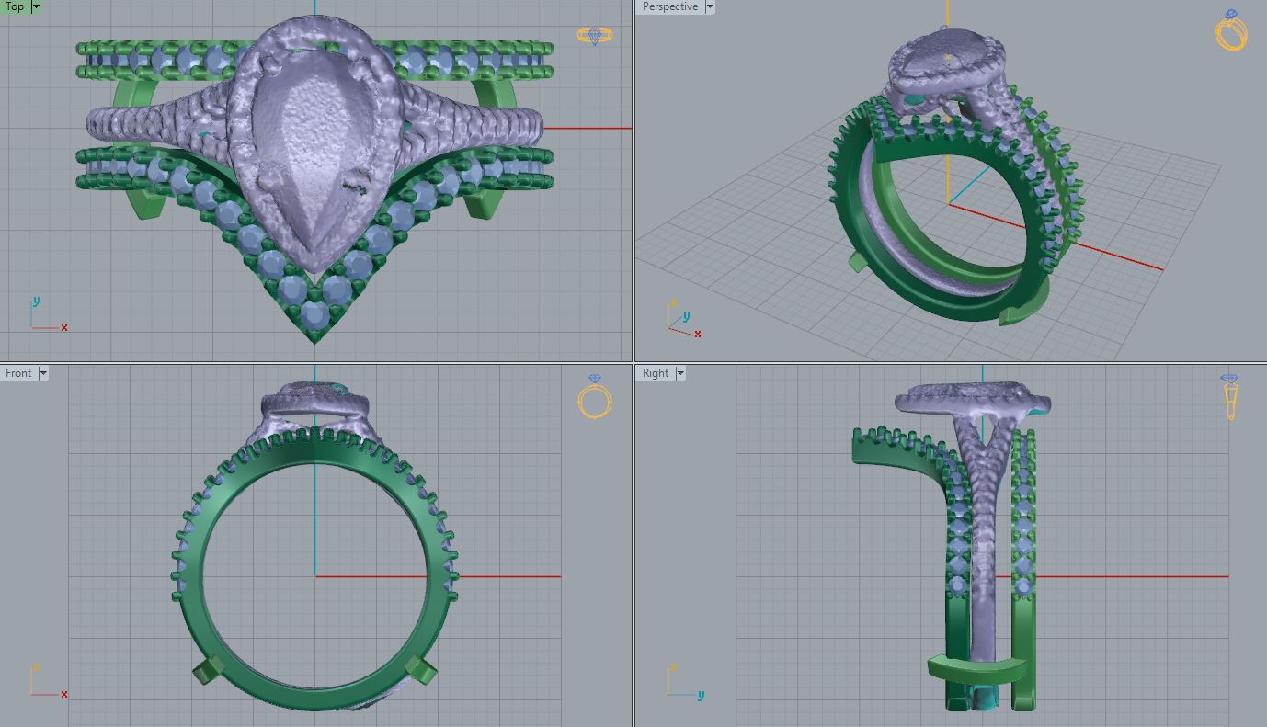Expand the Right viewport menu arrow
The height and width of the screenshot is (727, 1267).
(x=680, y=373)
